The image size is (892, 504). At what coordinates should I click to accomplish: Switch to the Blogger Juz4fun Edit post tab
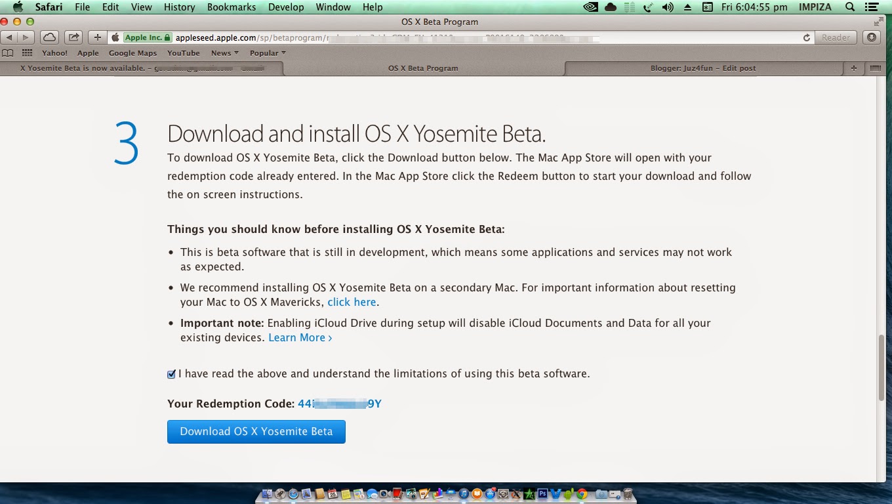(703, 68)
